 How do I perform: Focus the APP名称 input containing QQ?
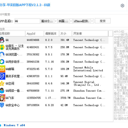click(27, 21)
